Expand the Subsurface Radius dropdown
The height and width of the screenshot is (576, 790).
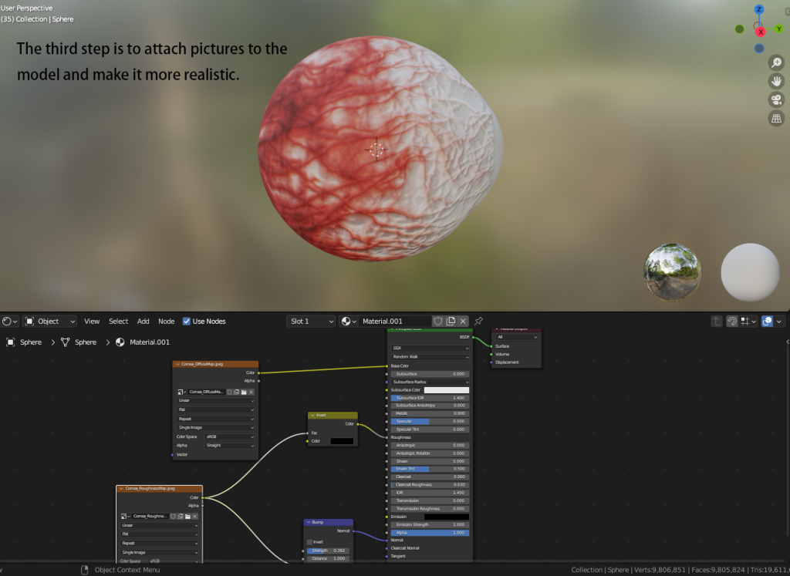pyautogui.click(x=430, y=382)
